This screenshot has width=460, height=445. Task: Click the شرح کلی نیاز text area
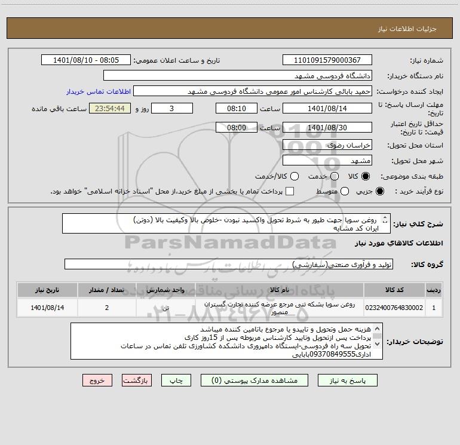[226, 223]
